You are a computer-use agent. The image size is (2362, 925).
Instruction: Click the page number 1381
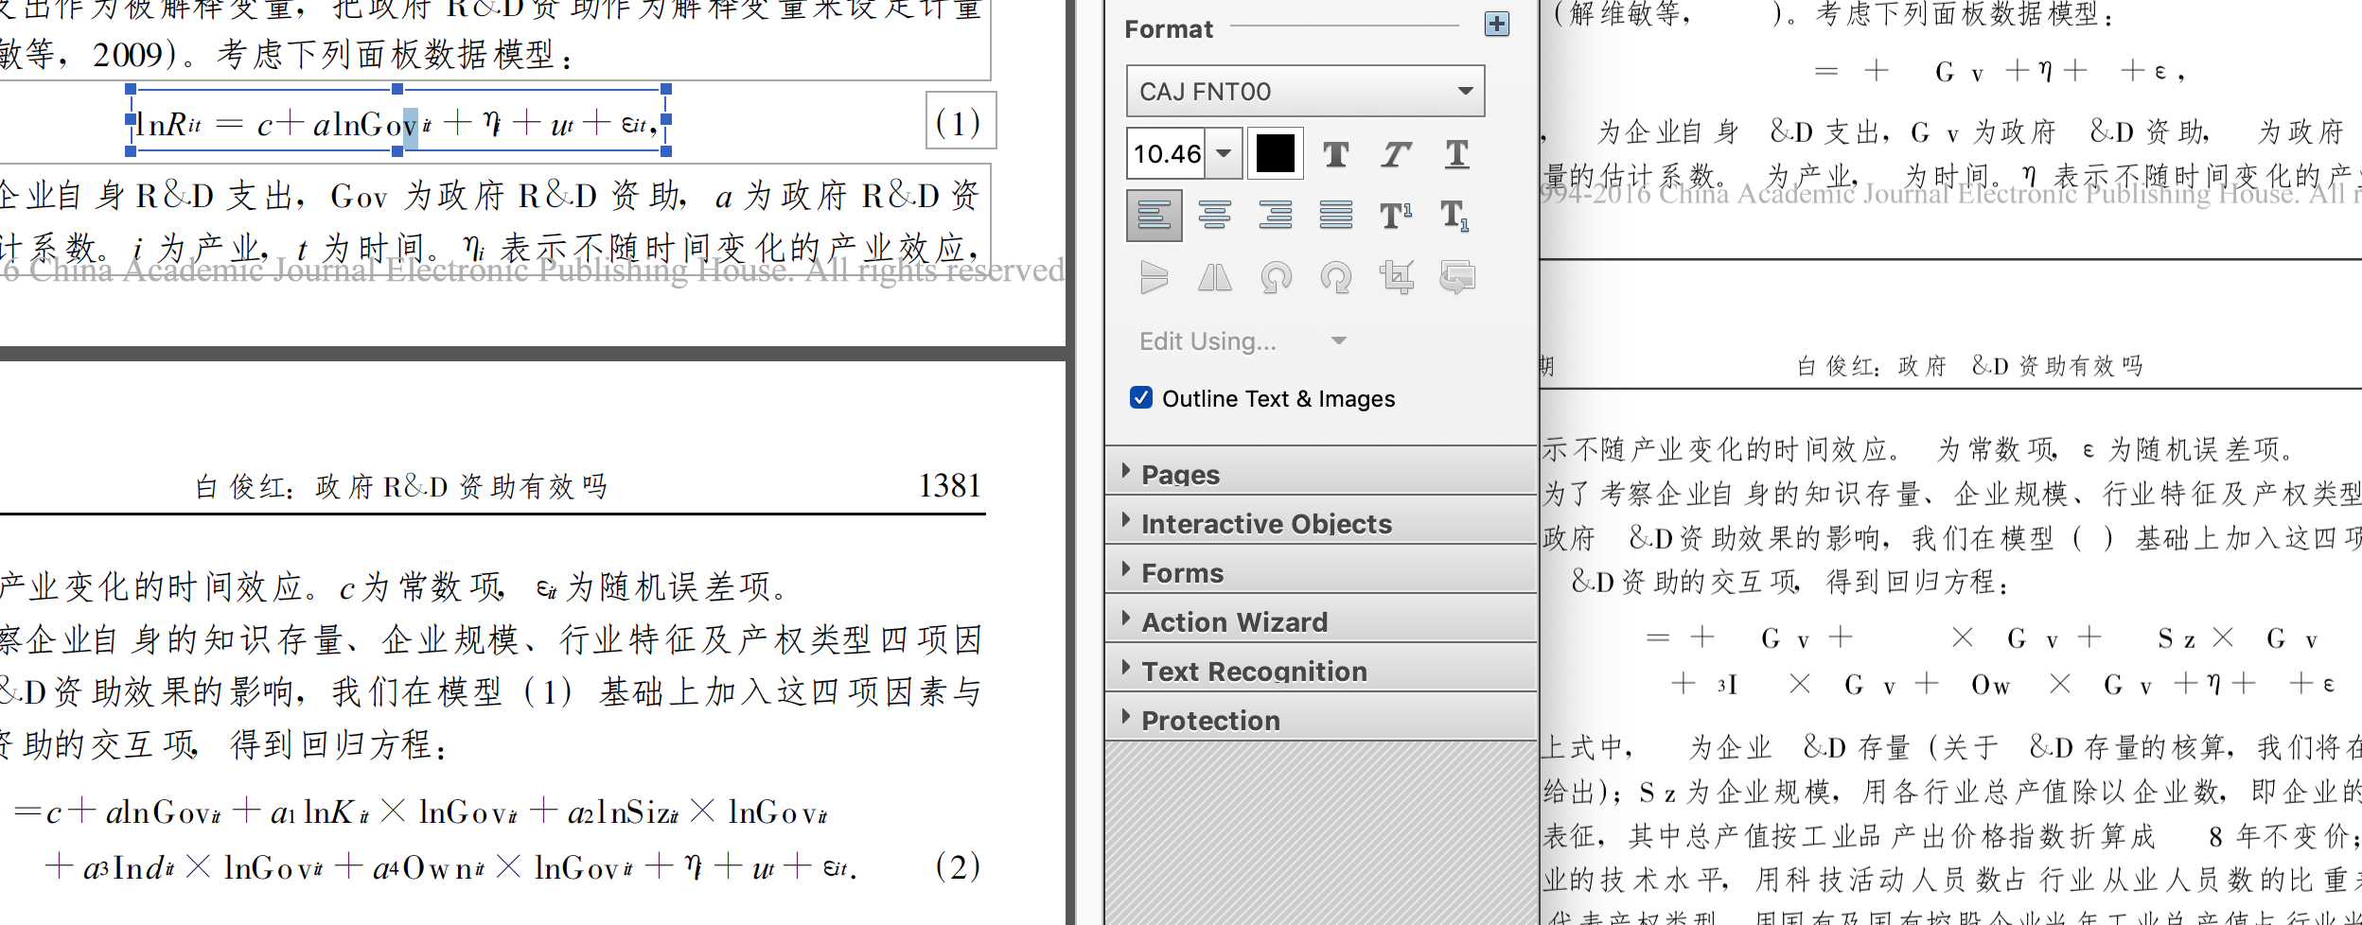click(x=950, y=486)
